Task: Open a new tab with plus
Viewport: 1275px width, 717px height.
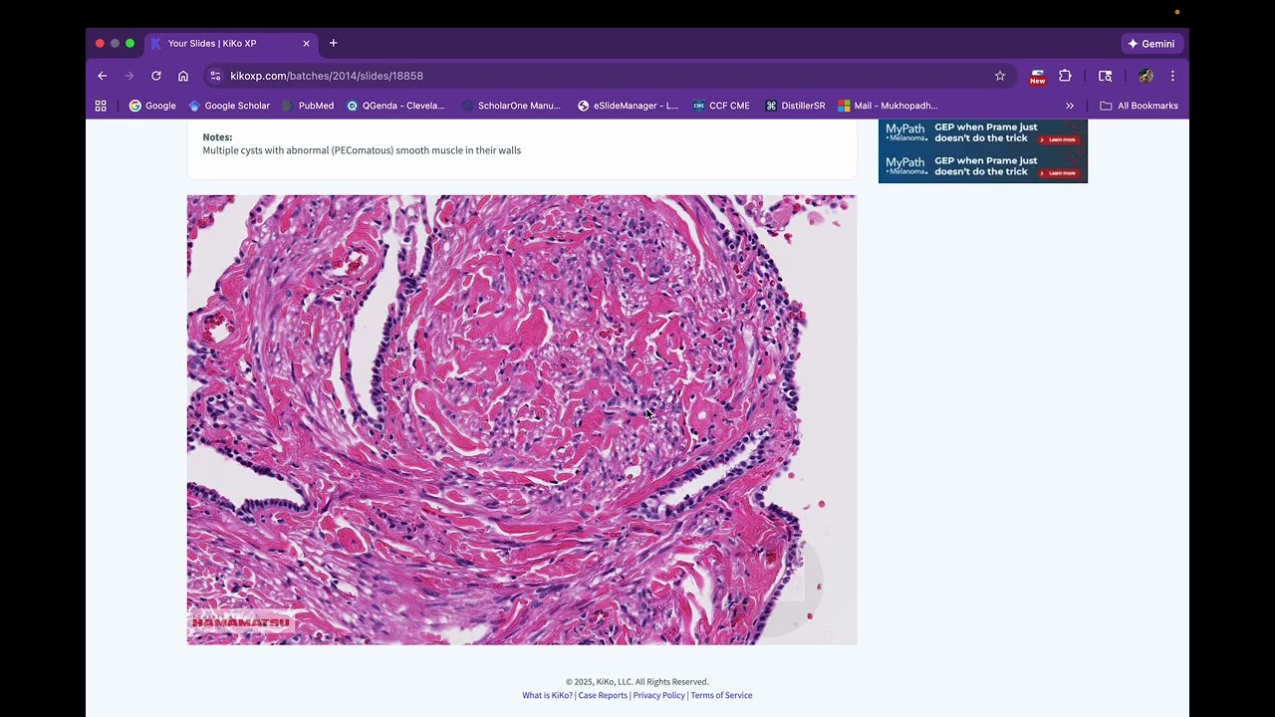Action: tap(334, 43)
